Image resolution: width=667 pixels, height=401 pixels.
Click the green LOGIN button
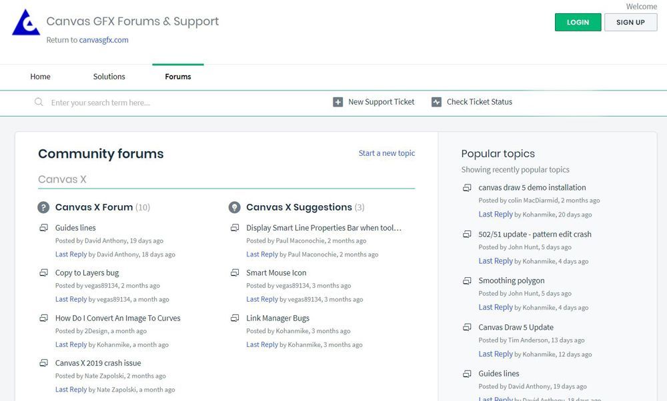(578, 22)
